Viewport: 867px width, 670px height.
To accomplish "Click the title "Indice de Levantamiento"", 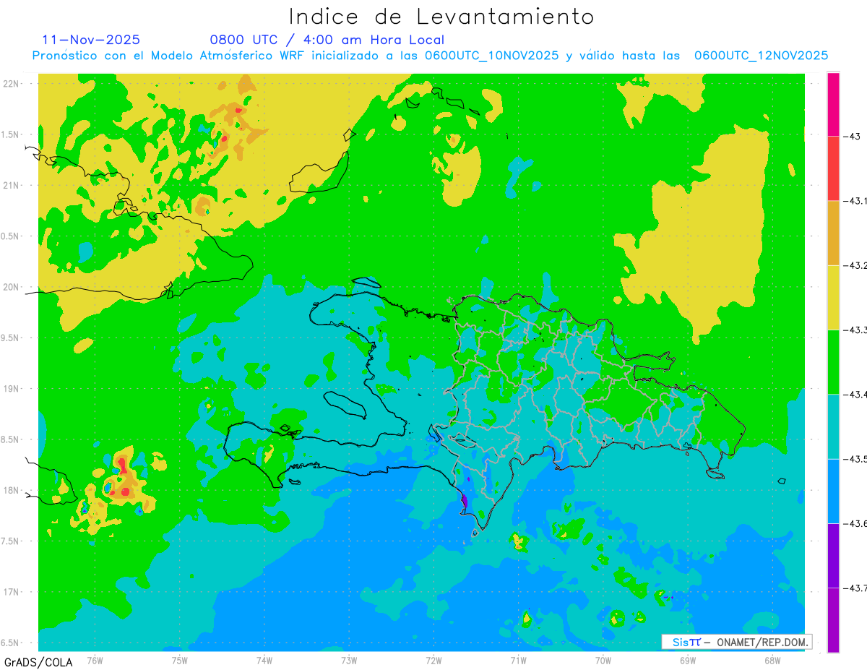I will coord(441,16).
